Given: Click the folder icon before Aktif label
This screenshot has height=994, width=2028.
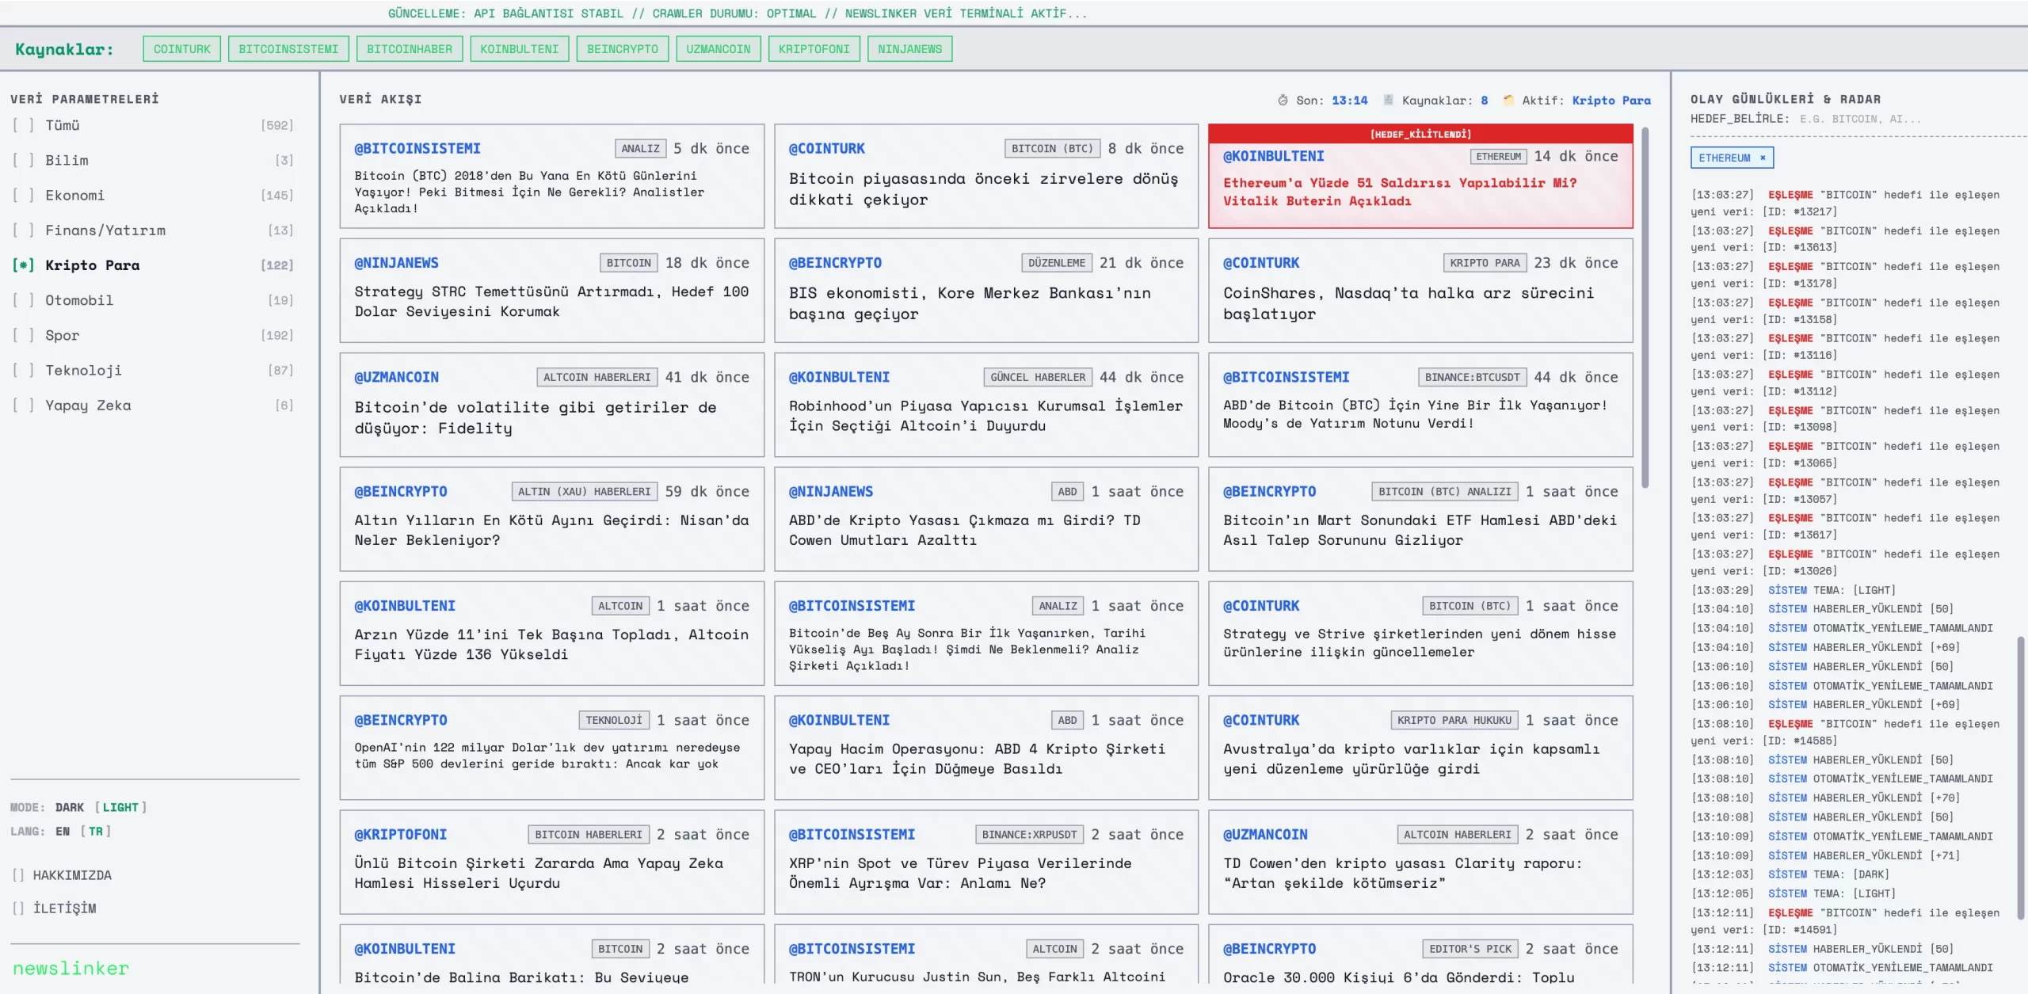Looking at the screenshot, I should [1508, 101].
